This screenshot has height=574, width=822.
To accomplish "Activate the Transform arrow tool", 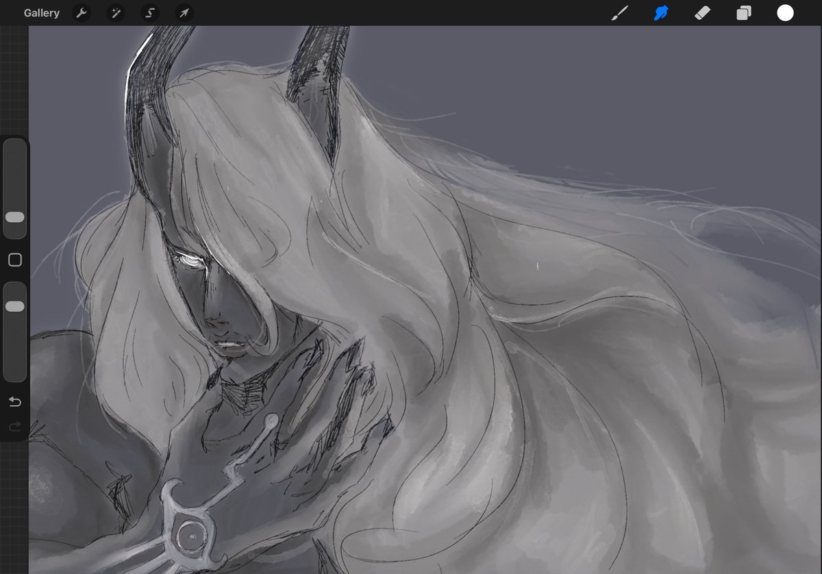I will click(184, 13).
